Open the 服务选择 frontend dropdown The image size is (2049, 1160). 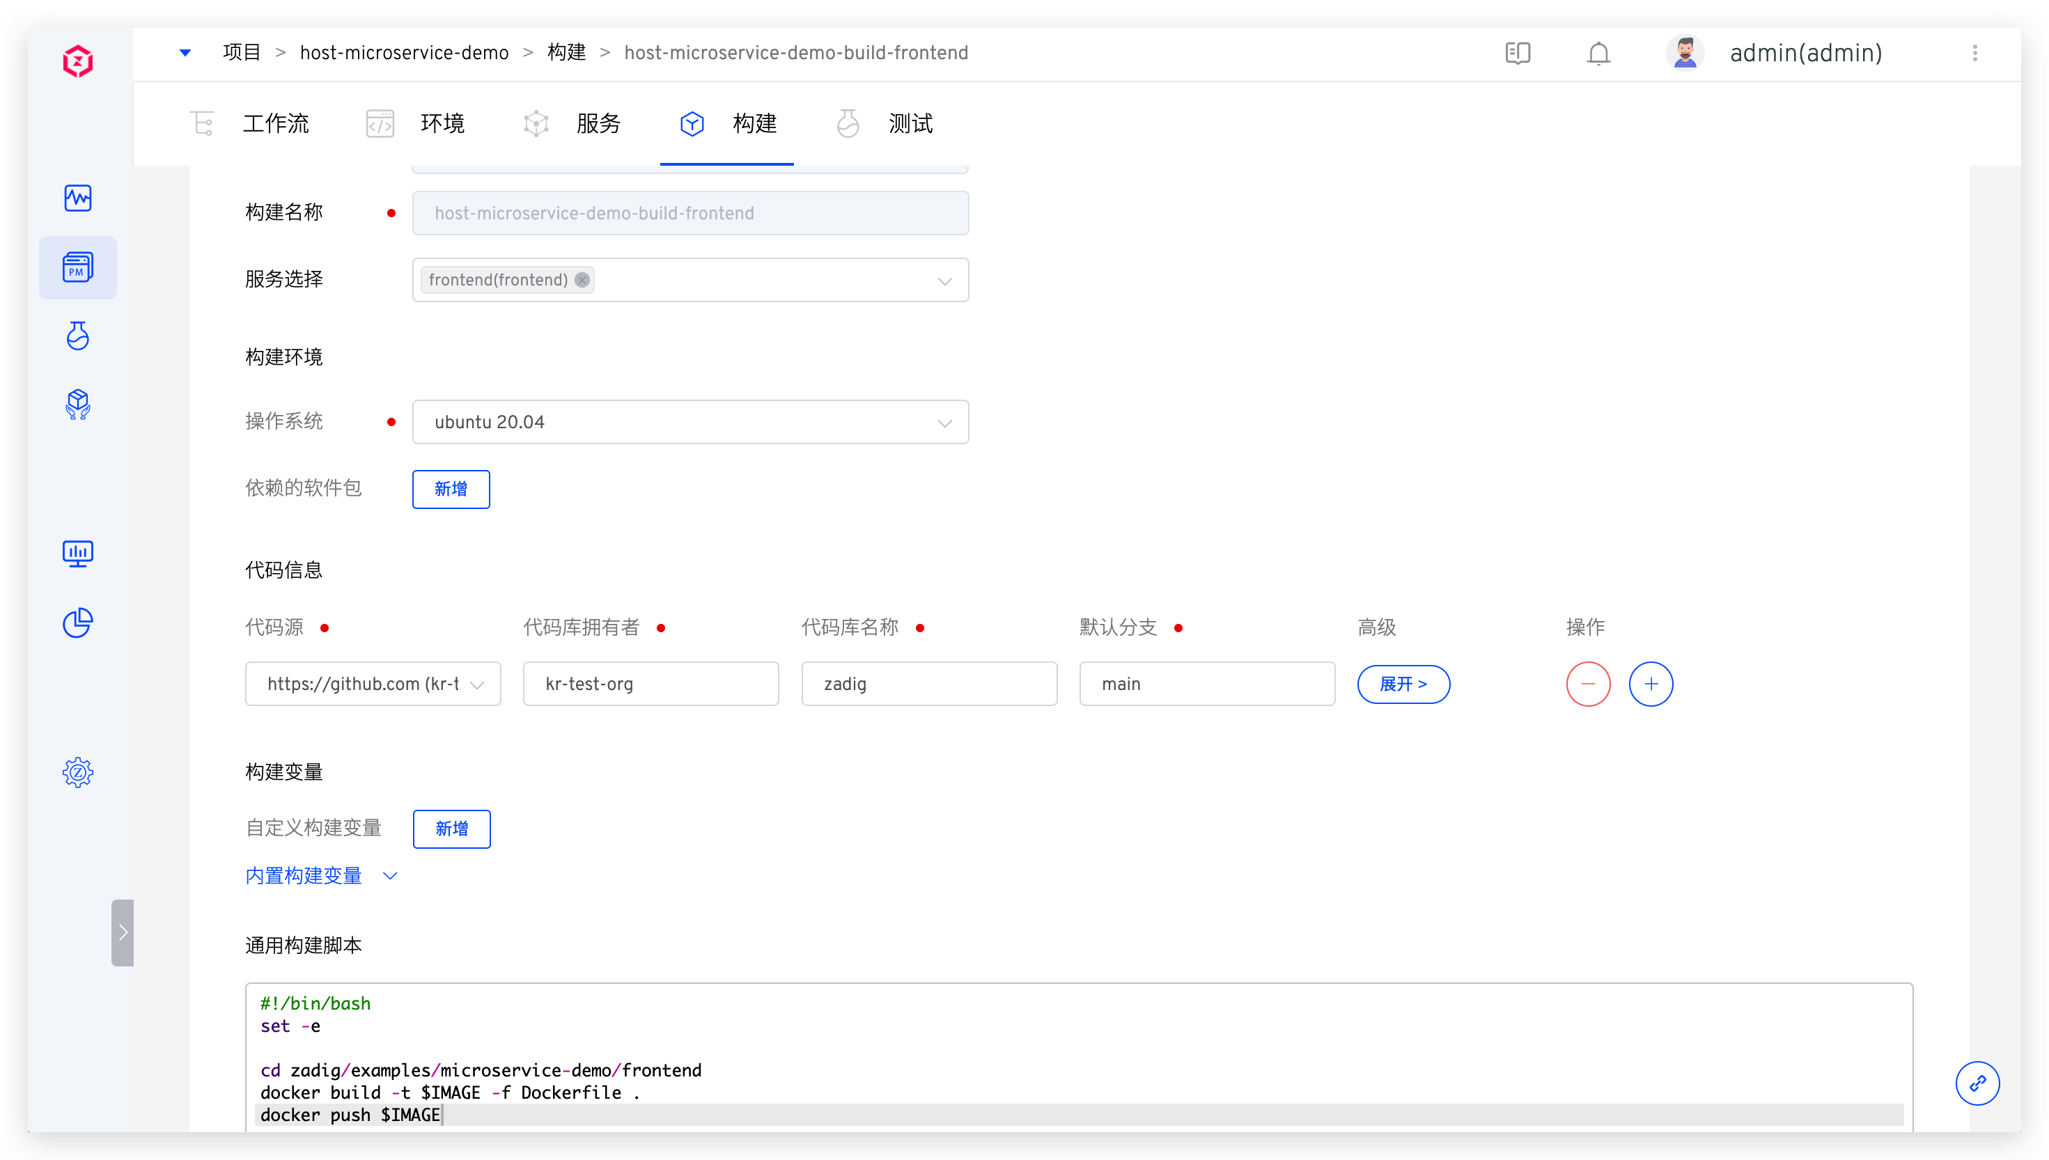point(943,280)
